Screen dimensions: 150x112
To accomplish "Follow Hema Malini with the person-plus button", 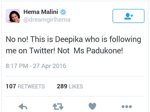I will (x=128, y=16).
